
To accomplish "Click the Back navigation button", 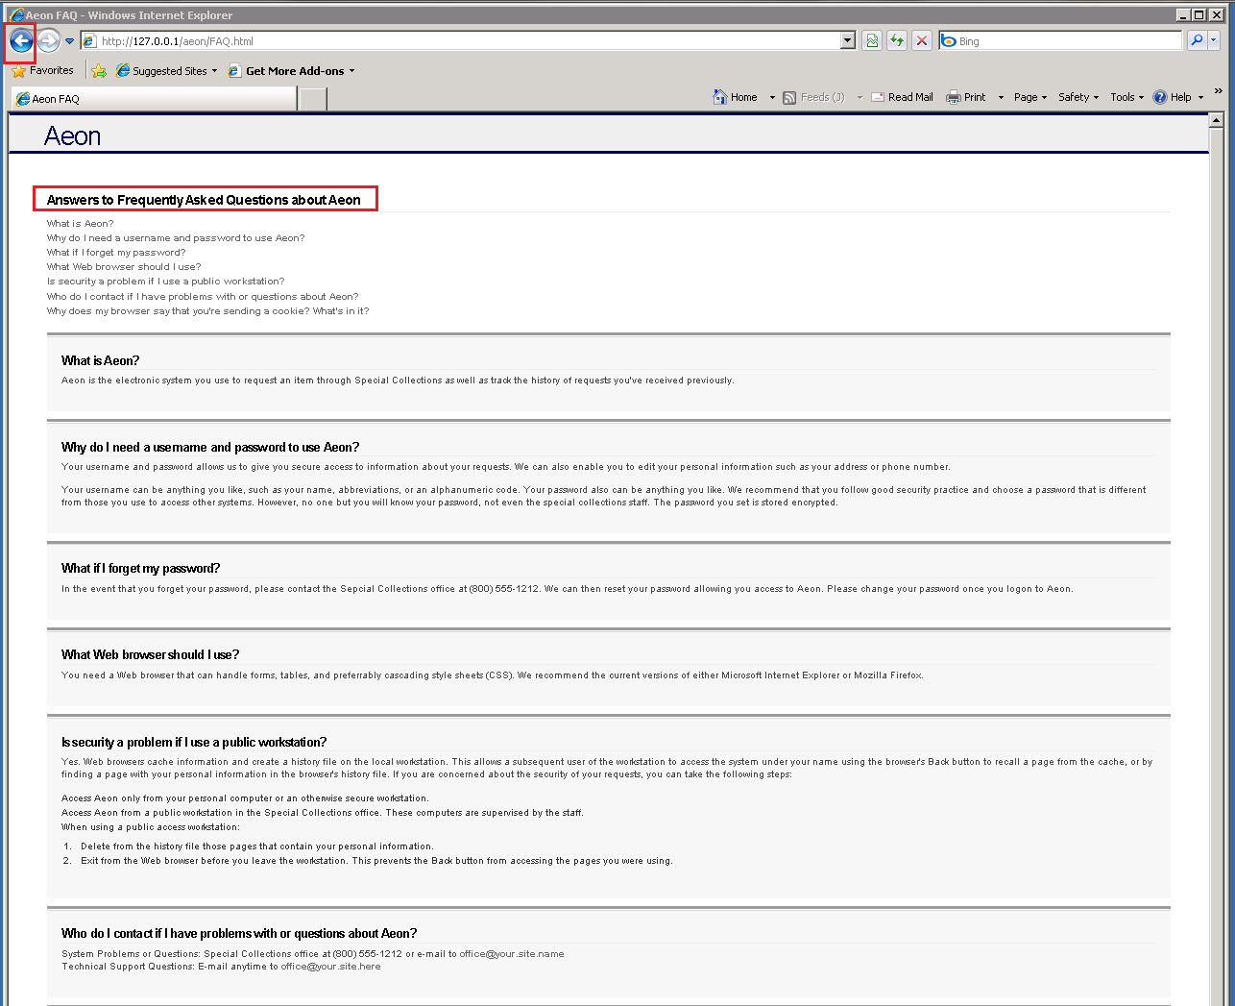I will tap(20, 40).
